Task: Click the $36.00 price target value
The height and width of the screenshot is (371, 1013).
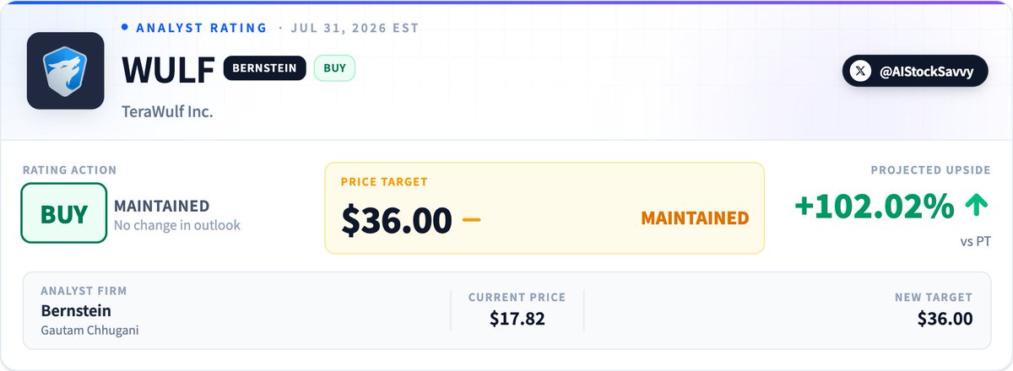Action: (397, 220)
